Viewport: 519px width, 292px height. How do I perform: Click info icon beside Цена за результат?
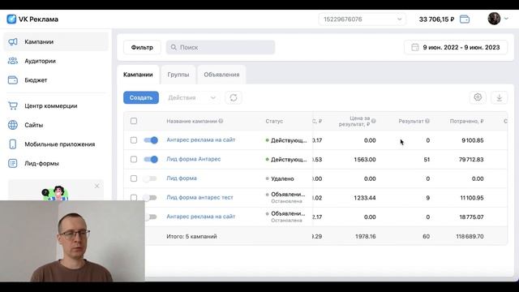pyautogui.click(x=373, y=121)
